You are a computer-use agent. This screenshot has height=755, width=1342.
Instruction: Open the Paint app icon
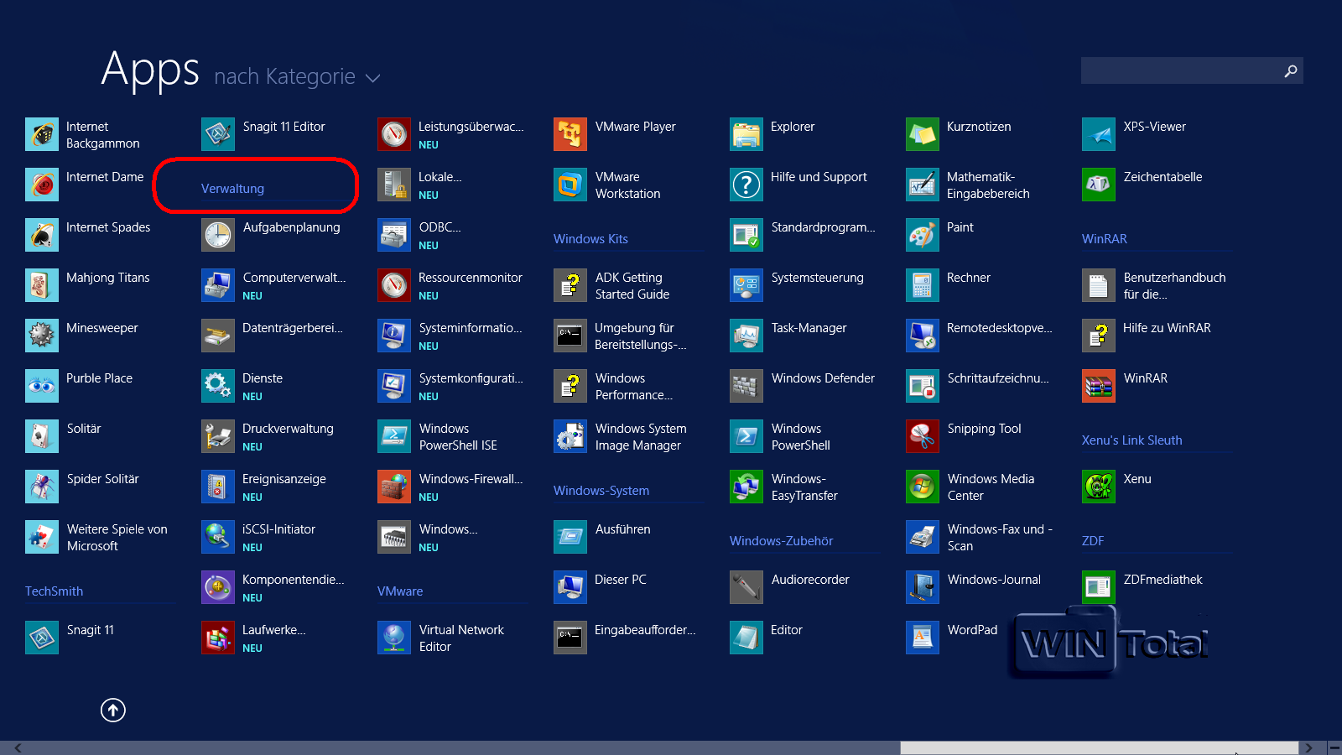click(x=922, y=235)
